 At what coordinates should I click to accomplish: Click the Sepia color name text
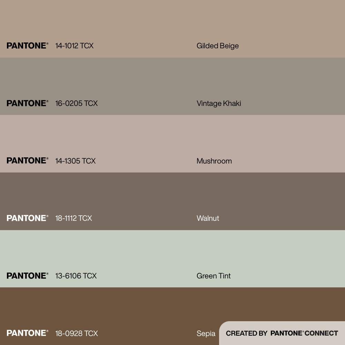point(206,334)
